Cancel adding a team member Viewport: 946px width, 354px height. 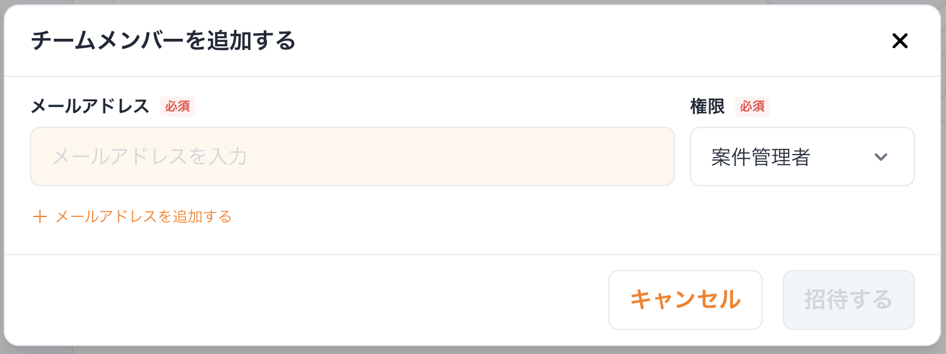[x=685, y=300]
